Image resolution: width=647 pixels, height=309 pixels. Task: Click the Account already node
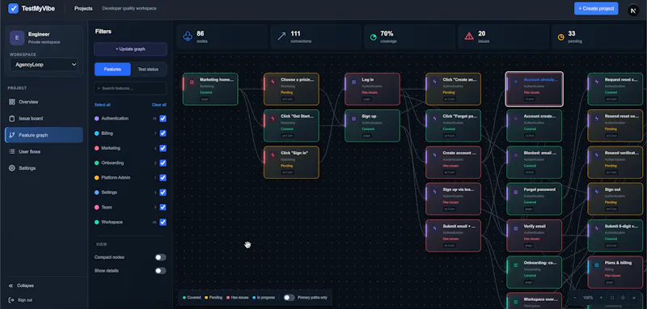click(534, 89)
